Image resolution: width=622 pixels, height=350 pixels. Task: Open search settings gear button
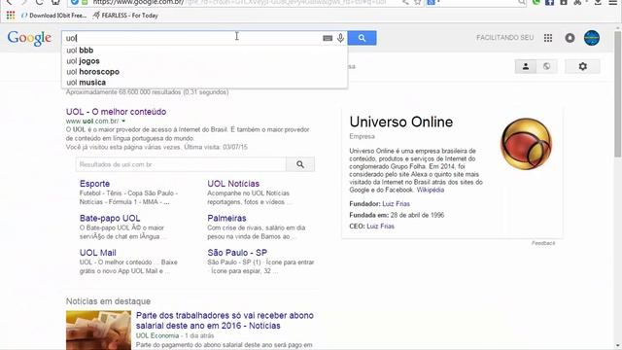[582, 67]
